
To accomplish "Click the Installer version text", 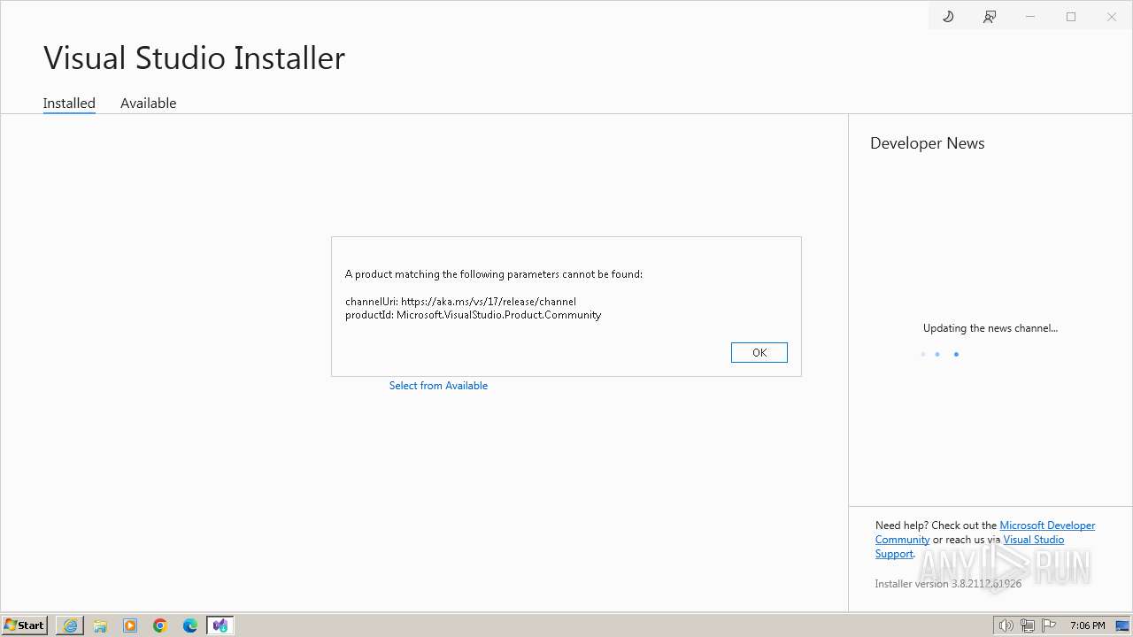I will (x=948, y=584).
